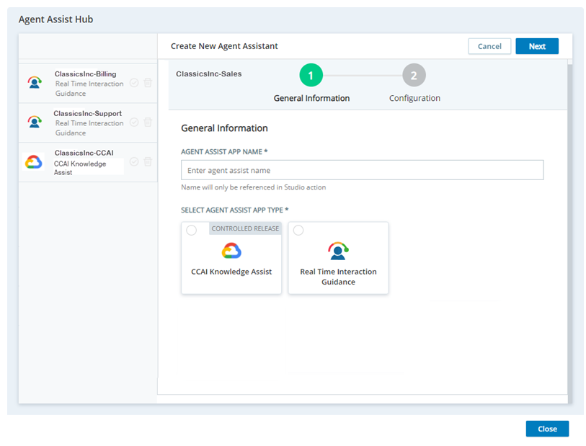Click the ClassicsInc-Sales name in header
Image resolution: width=586 pixels, height=446 pixels.
209,74
